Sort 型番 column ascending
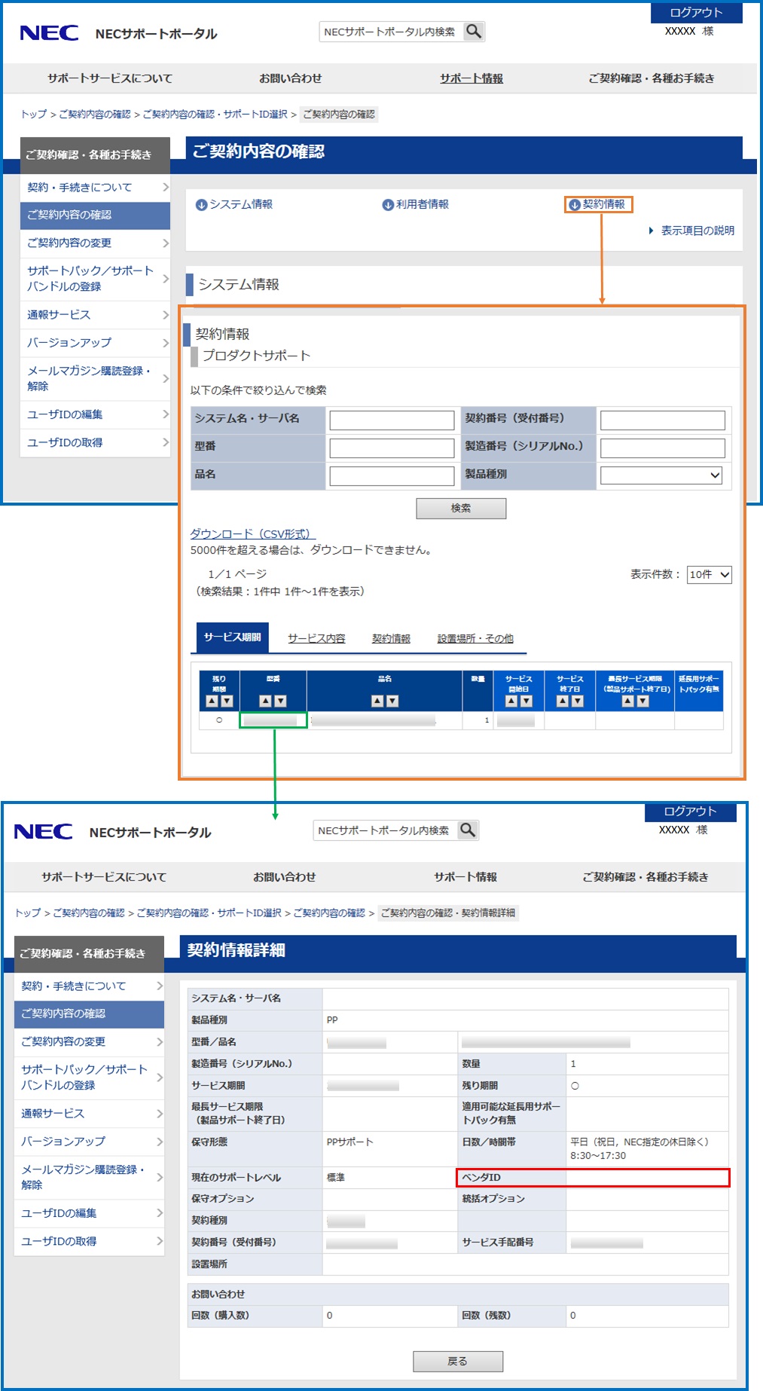This screenshot has width=763, height=1391. point(265,702)
